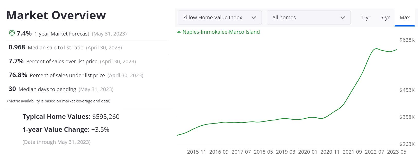This screenshot has width=420, height=158.
Task: Expand the home type selection menu
Action: (308, 17)
